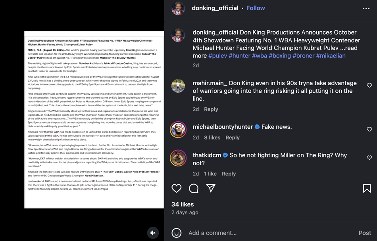Share the post via paper plane icon
The image size is (377, 241).
pos(211,188)
